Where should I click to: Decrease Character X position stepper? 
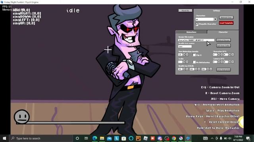coord(221,54)
